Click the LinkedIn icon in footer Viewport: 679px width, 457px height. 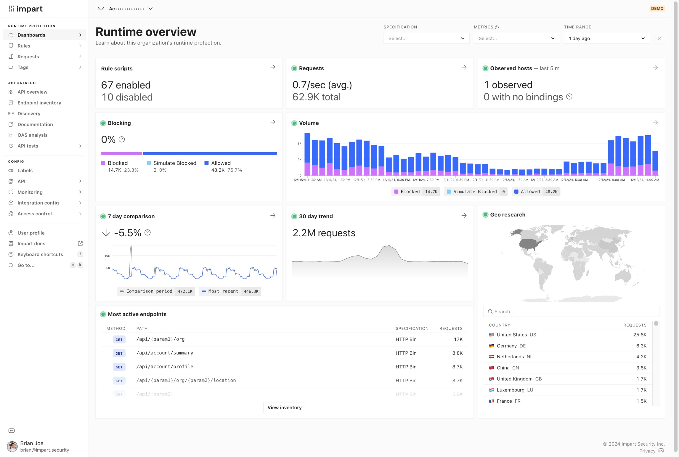coord(661,451)
